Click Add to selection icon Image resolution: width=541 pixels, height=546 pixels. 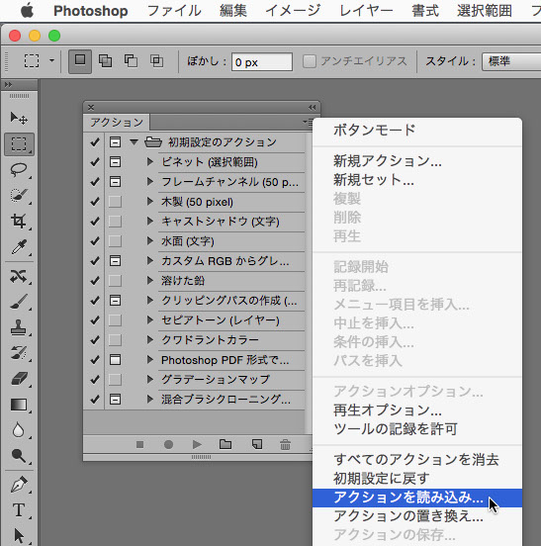pos(105,61)
